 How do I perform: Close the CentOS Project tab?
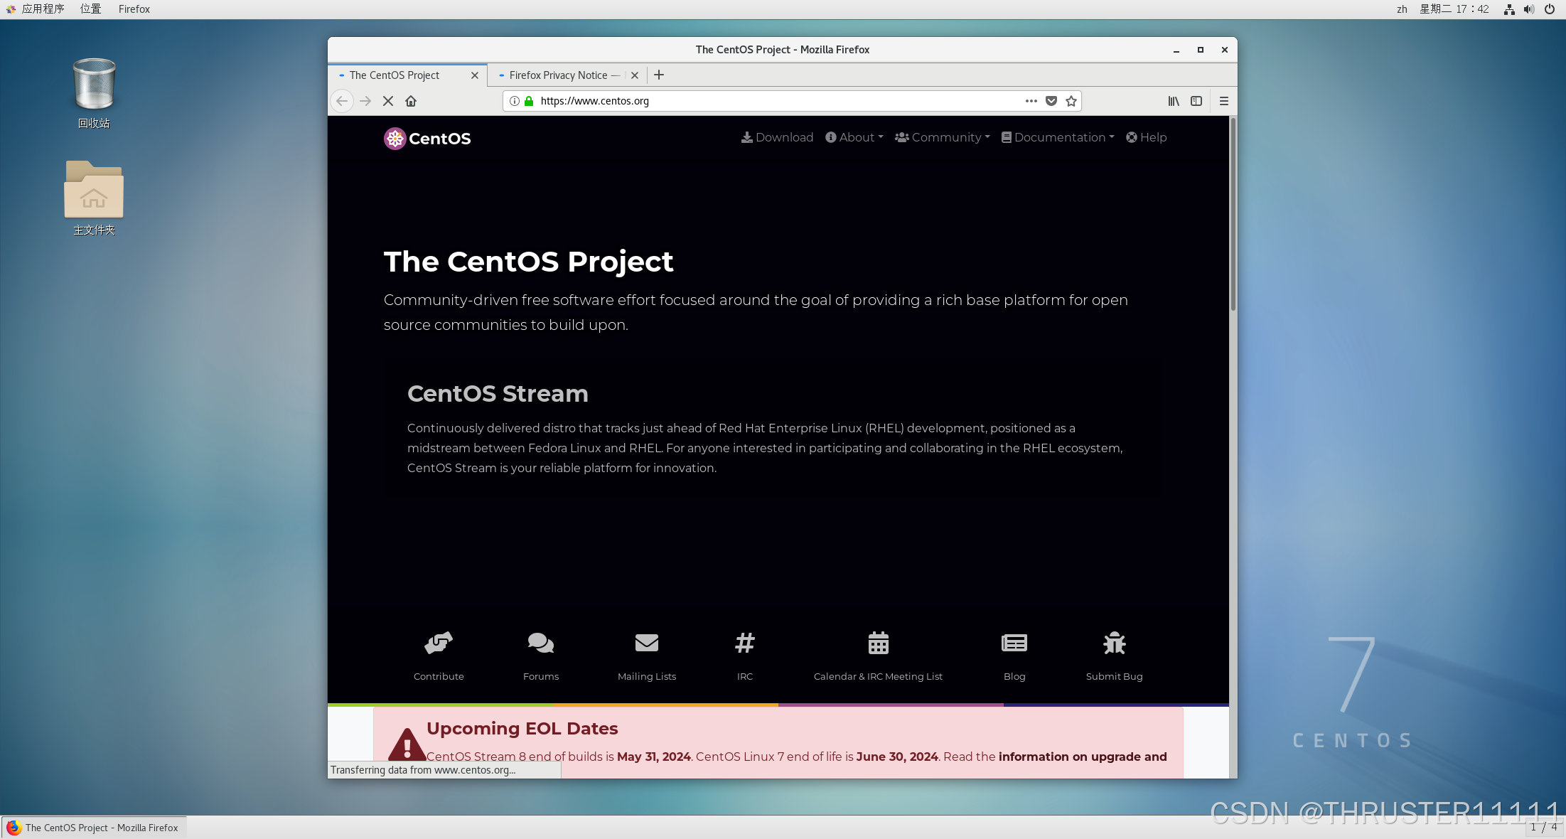click(x=475, y=75)
